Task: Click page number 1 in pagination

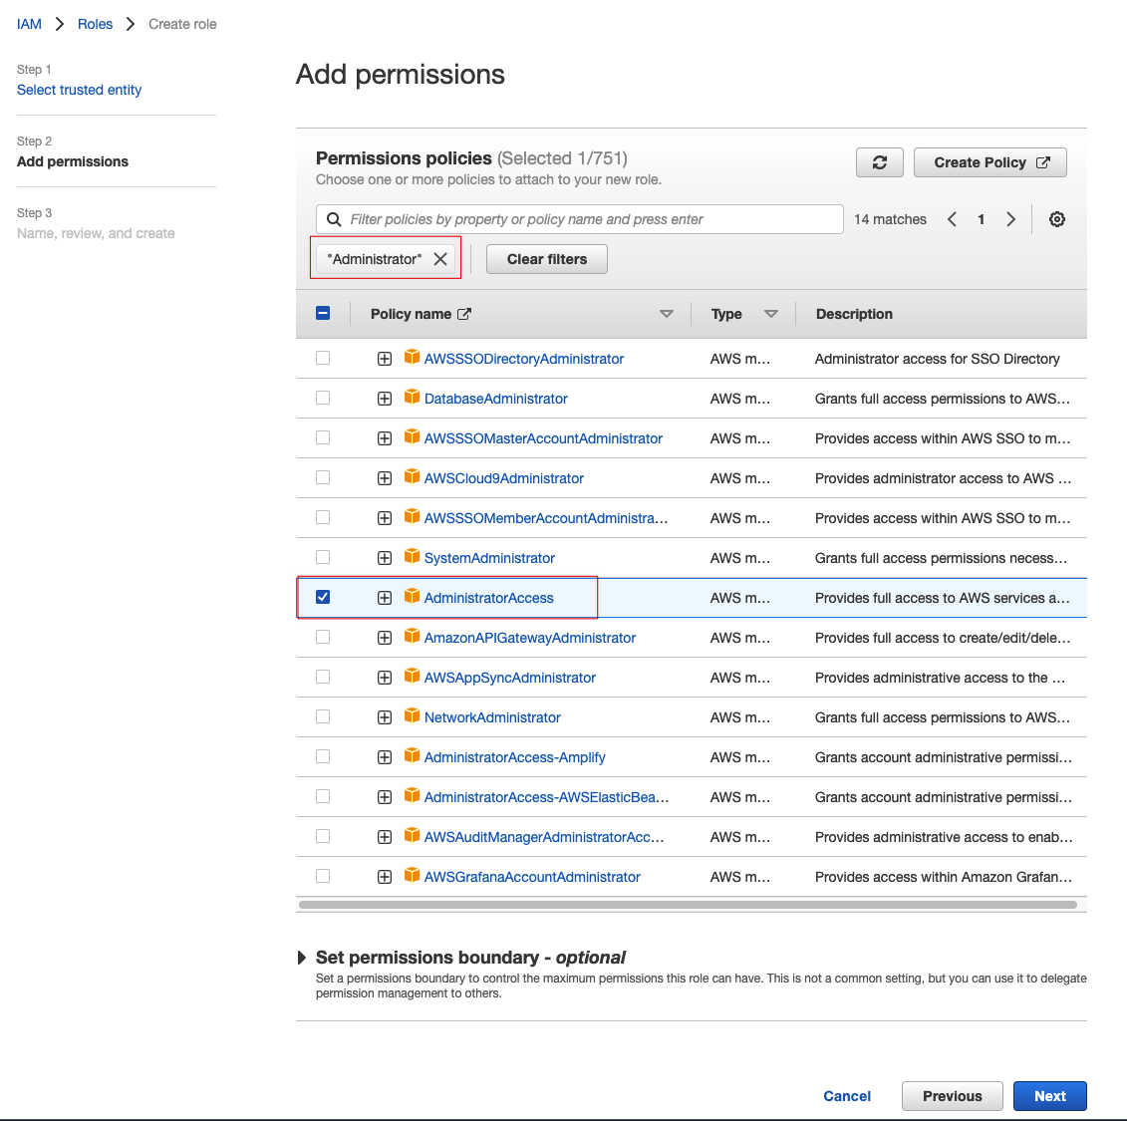Action: 982,219
